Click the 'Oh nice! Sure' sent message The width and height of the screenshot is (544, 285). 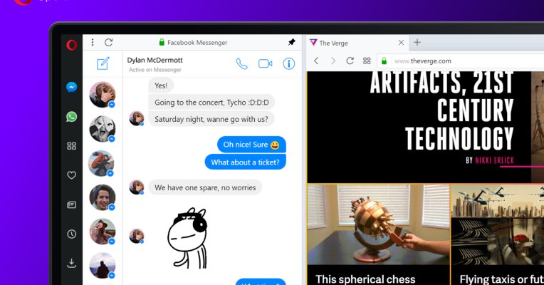point(251,145)
